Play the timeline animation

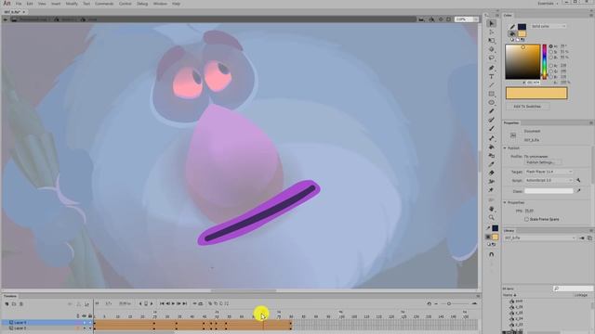(x=174, y=303)
